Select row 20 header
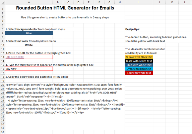This screenshot has width=192, height=134. point(3,85)
